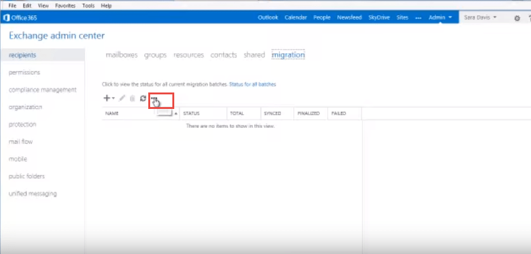Select the migration tab

click(x=288, y=55)
